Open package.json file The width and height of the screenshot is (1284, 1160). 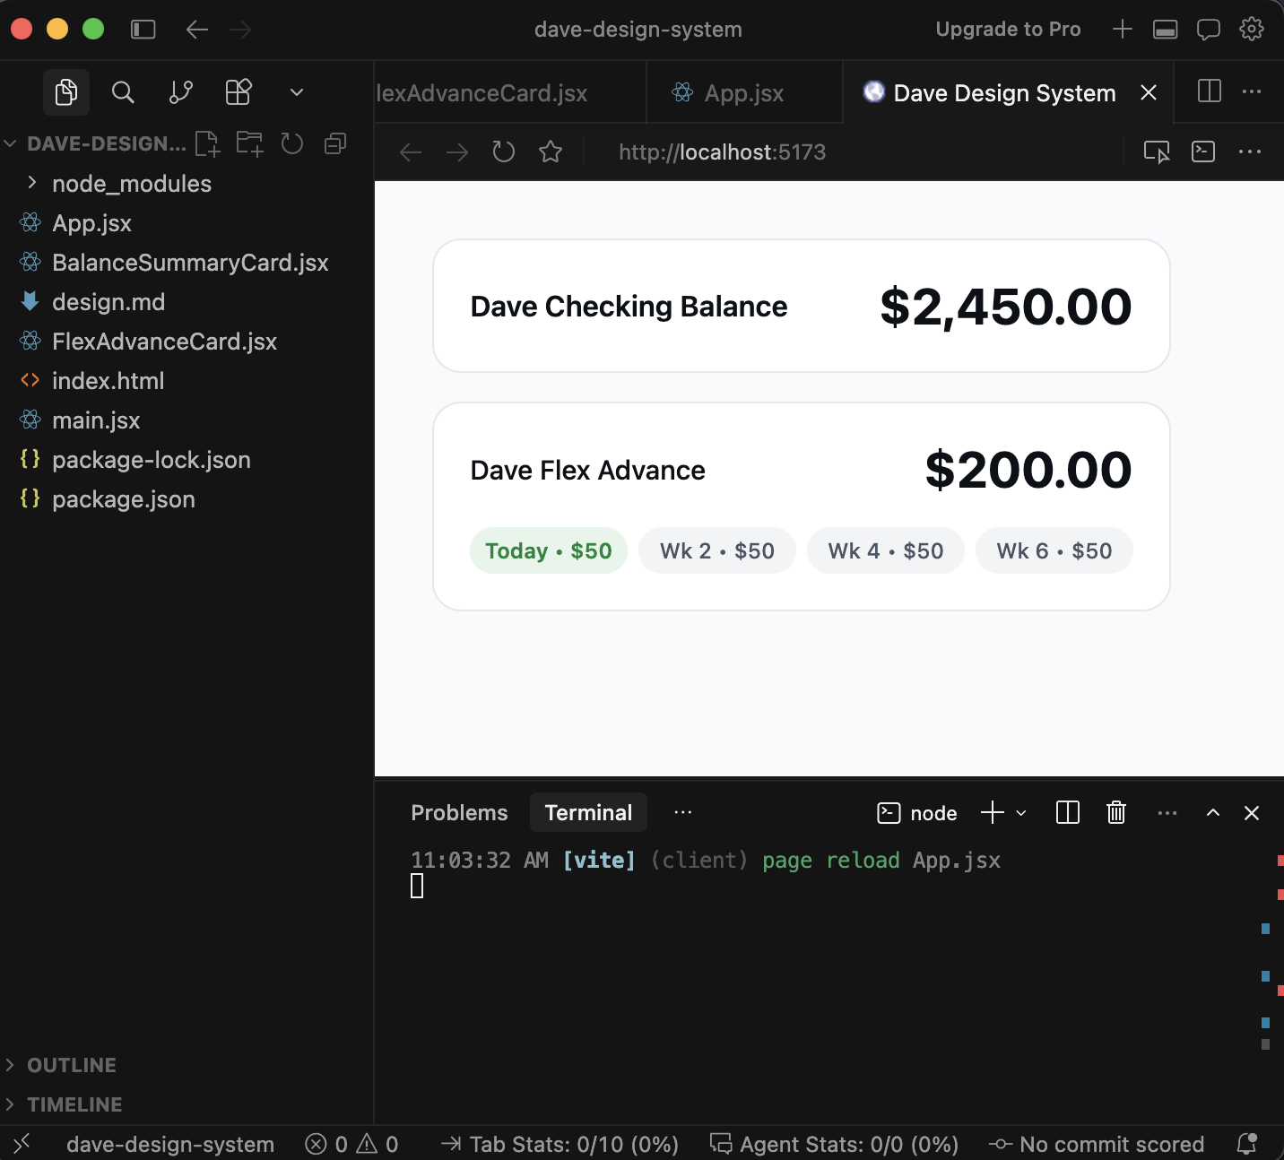click(x=187, y=499)
